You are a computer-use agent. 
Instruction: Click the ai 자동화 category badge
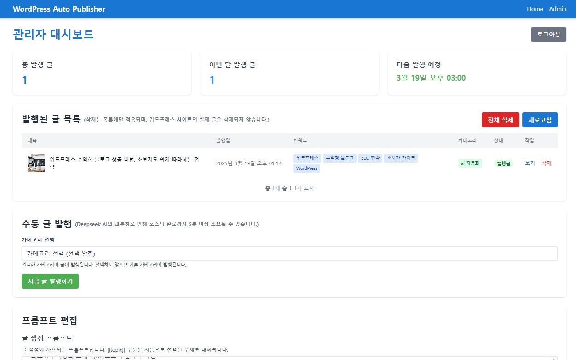coord(470,163)
